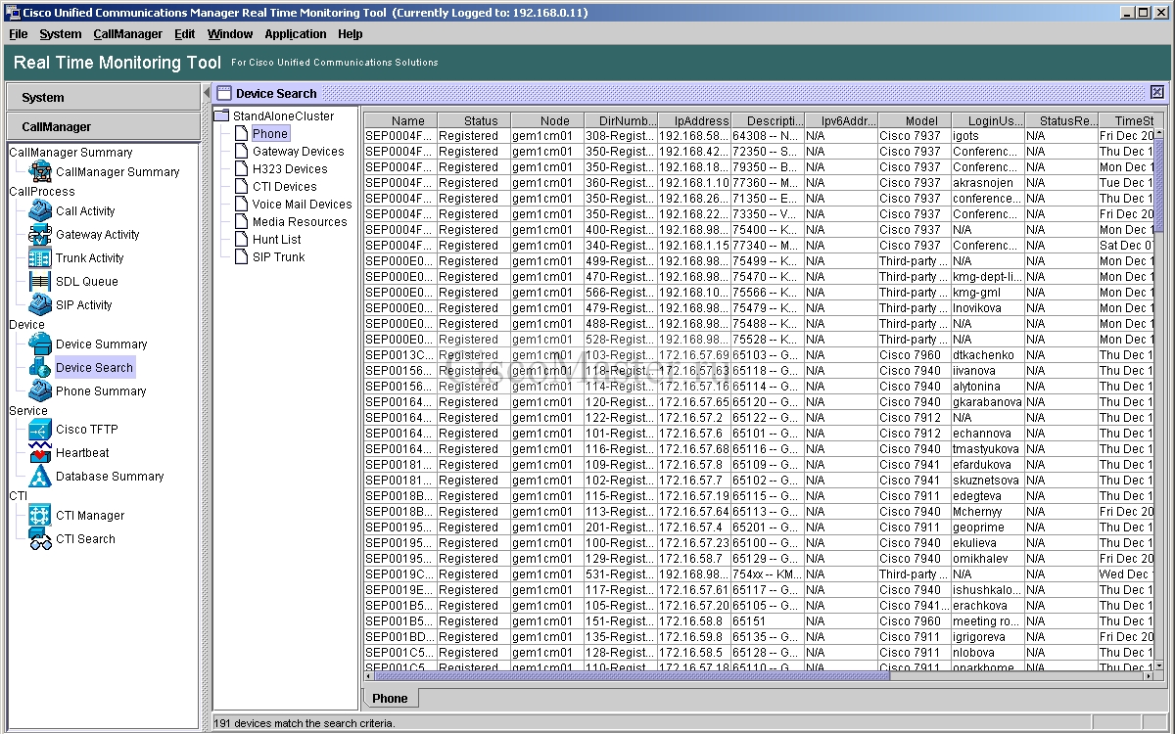This screenshot has width=1175, height=734.
Task: Open the Database Summary icon
Action: click(x=40, y=477)
